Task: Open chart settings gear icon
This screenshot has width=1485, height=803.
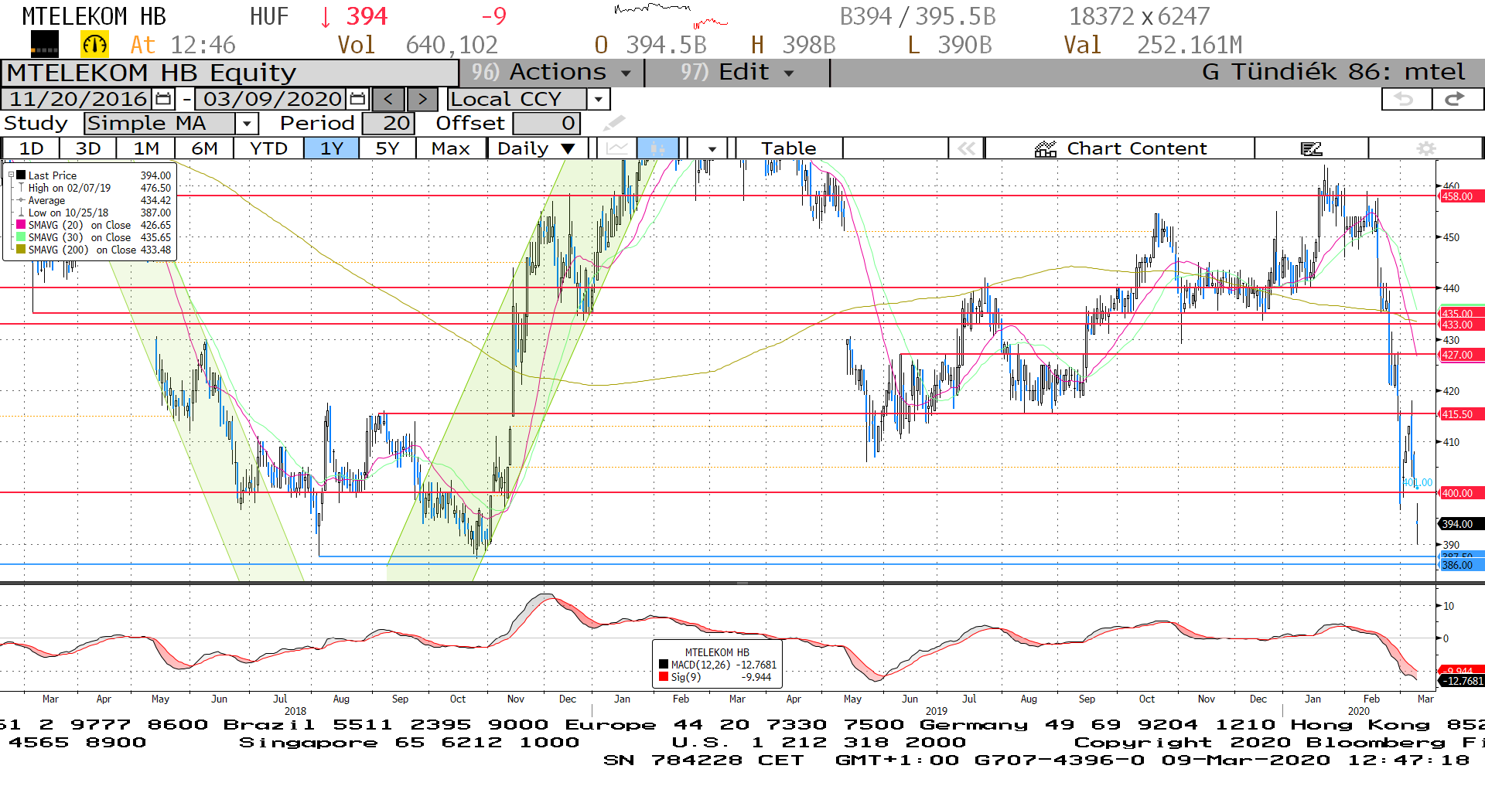Action: point(1426,148)
